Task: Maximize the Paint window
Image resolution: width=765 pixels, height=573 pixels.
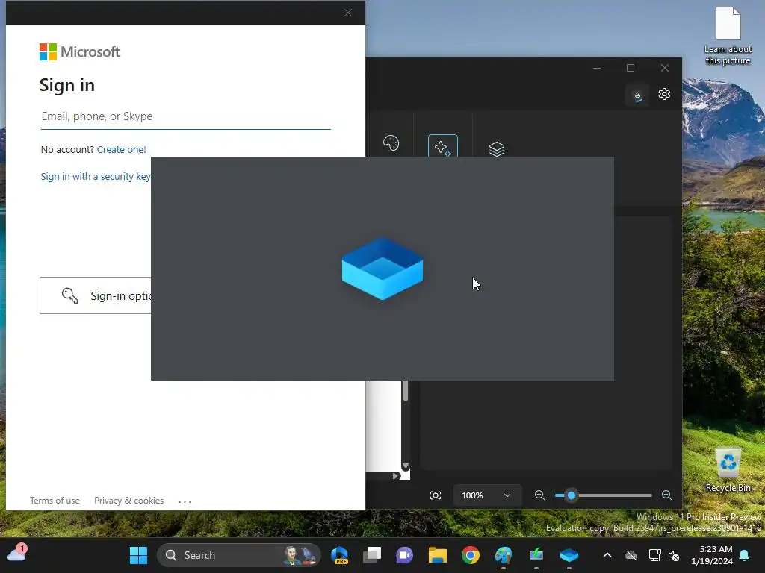Action: [631, 68]
